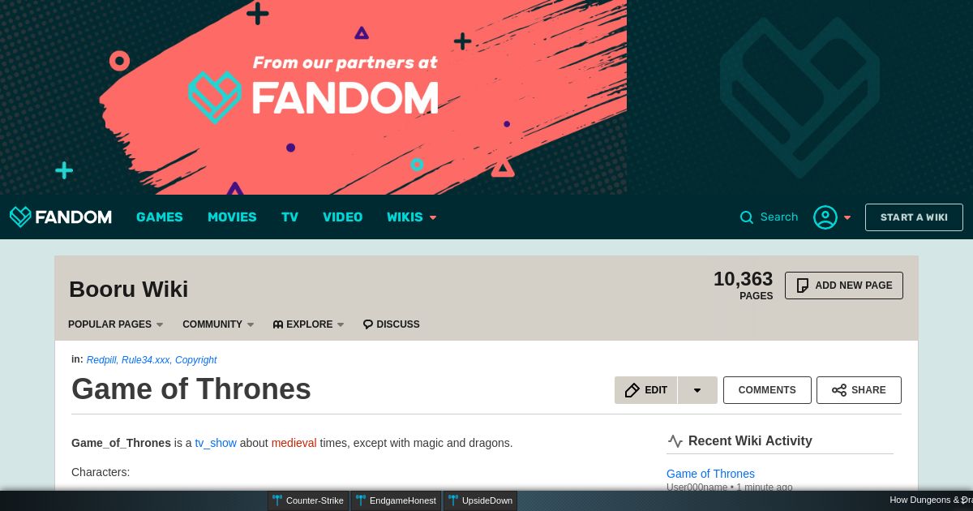Click the pencil Edit icon
This screenshot has height=511, width=973.
pyautogui.click(x=632, y=390)
